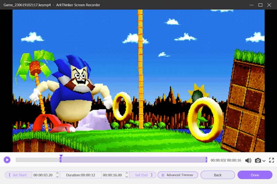
Task: Open snapshot options dropdown arrow
Action: point(264,161)
